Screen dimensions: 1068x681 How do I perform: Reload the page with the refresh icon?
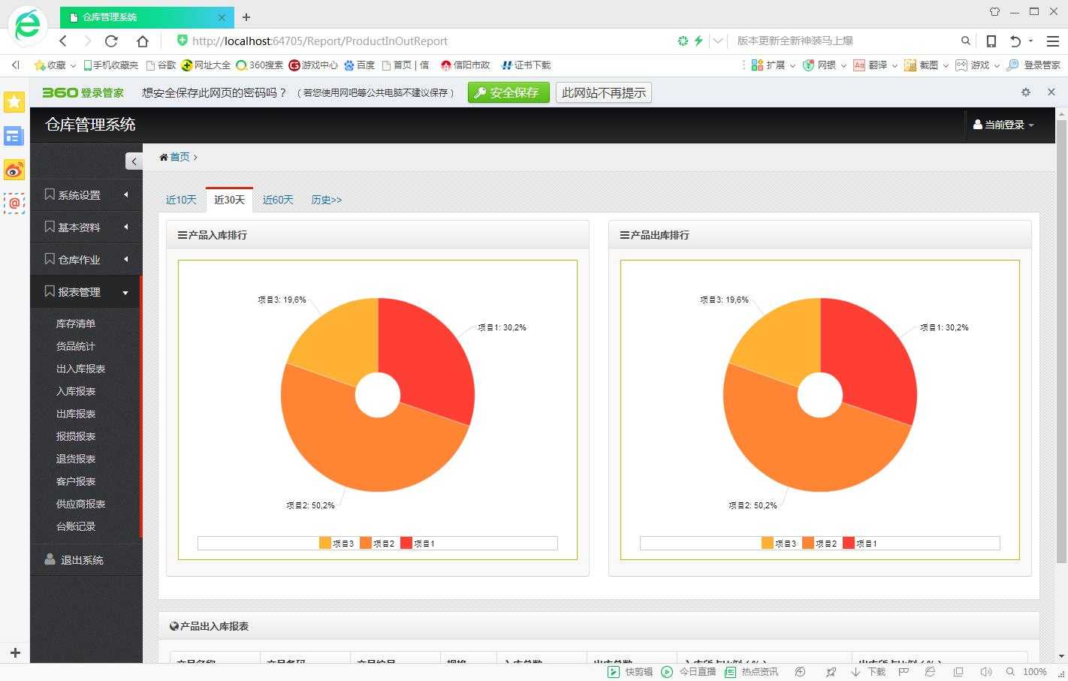click(111, 41)
